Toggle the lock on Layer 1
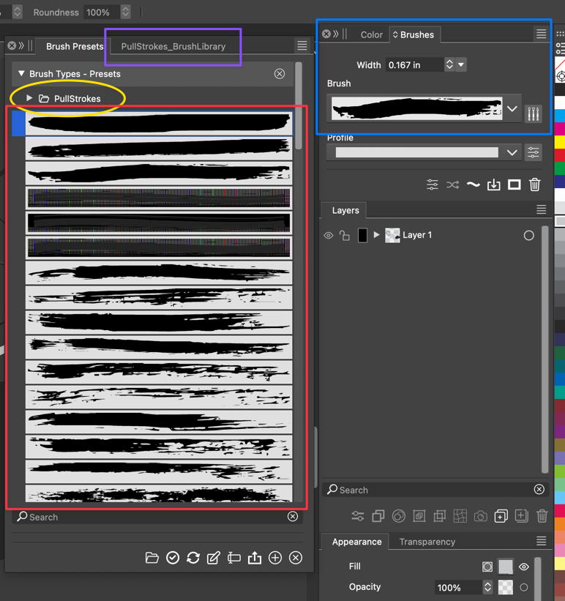Screen dimensions: 565x601 point(345,236)
